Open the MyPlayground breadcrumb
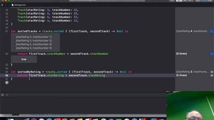Image resolution: width=214 pixels, height=120 pixels. pyautogui.click(x=19, y=5)
